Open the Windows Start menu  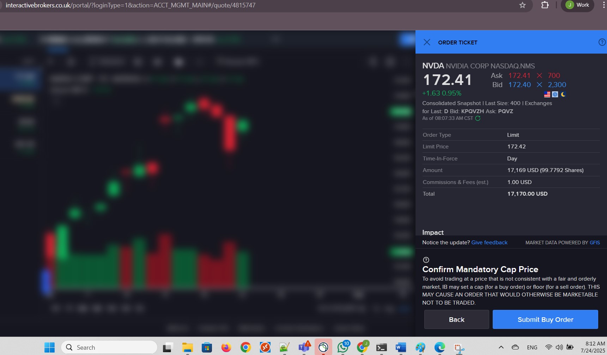point(49,348)
